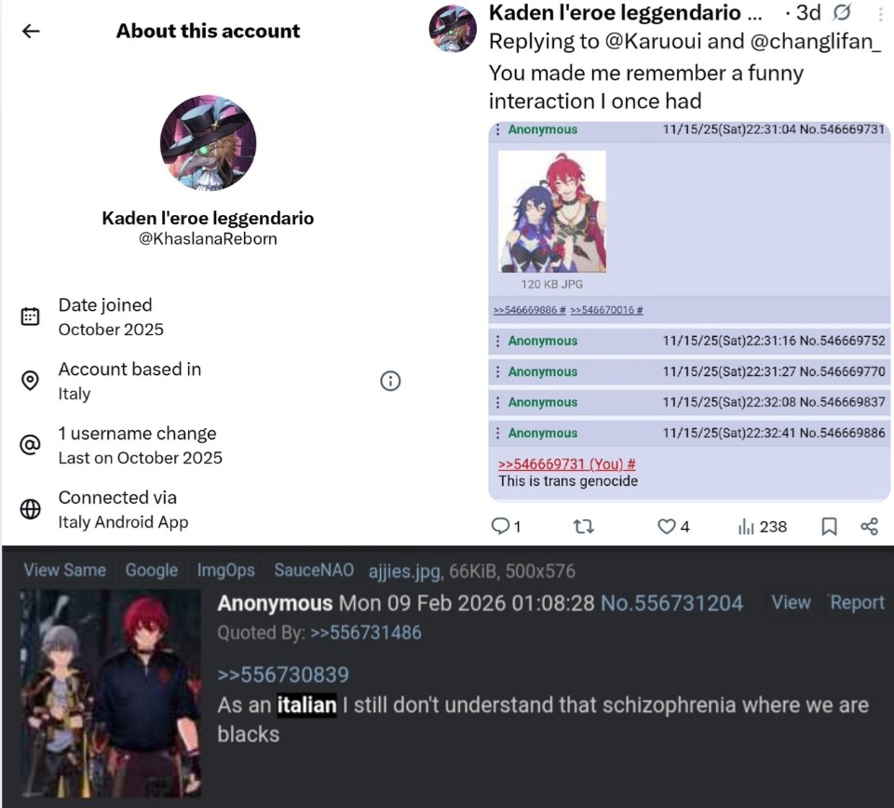
Task: Open the 120 KB JPG thumbnail image
Action: coord(552,211)
